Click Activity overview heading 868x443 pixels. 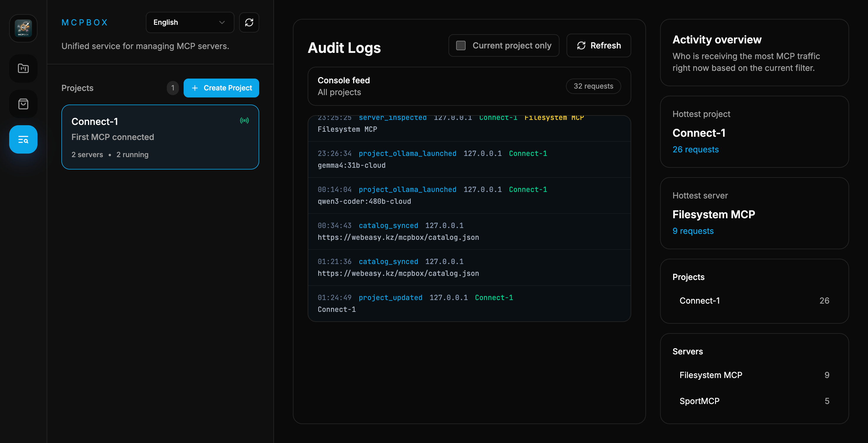[x=717, y=40]
